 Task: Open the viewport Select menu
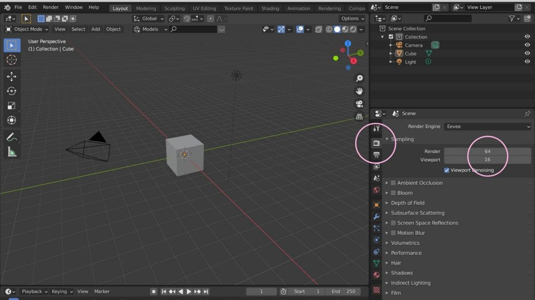78,29
